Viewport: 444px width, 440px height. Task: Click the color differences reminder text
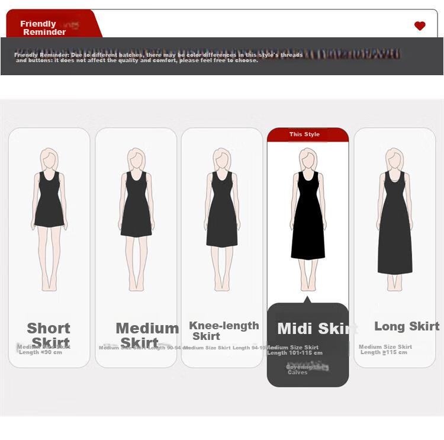[x=159, y=57]
